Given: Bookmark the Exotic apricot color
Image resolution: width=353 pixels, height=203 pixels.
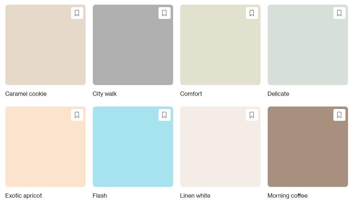Looking at the screenshot, I should (77, 115).
